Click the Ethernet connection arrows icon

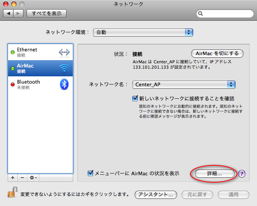(64, 53)
